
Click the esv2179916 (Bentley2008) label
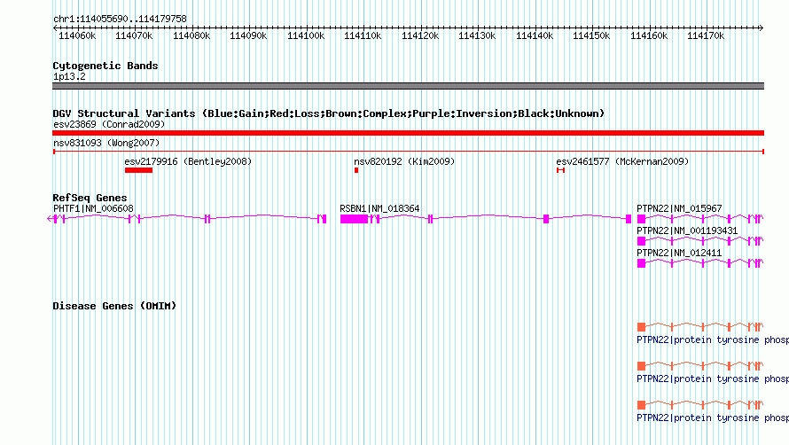tap(188, 161)
